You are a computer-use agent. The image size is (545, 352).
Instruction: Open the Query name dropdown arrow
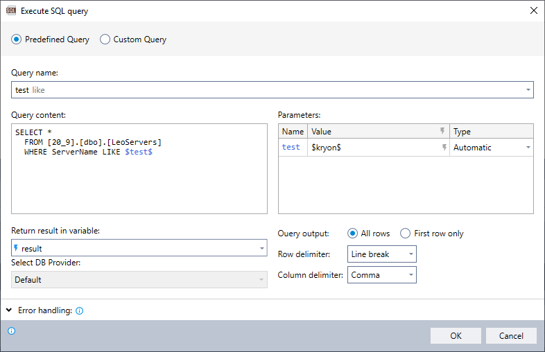(528, 90)
